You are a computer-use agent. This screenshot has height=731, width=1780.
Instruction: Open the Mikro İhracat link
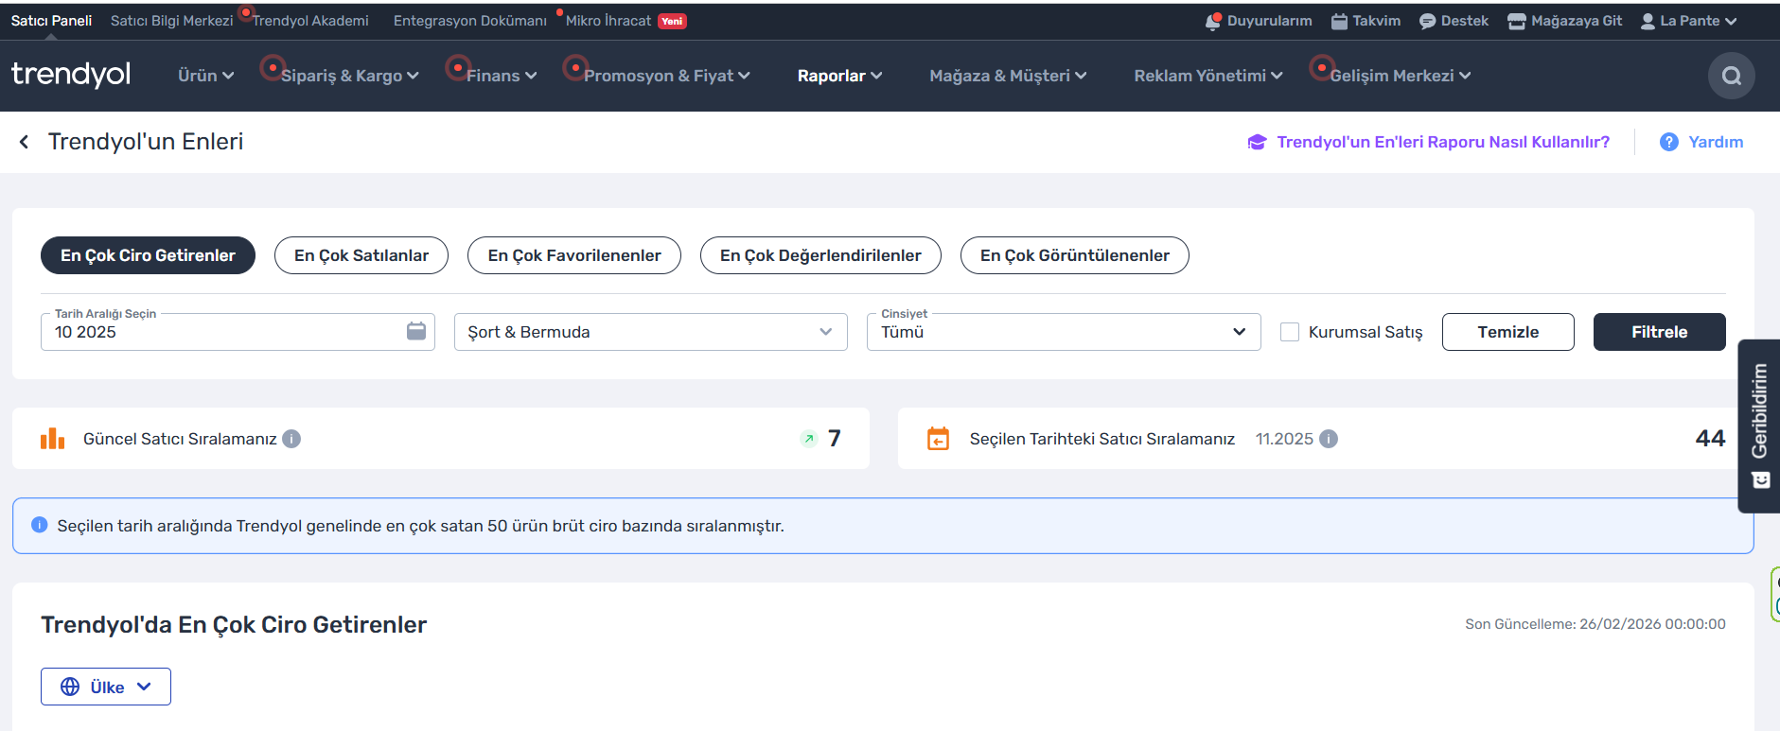tap(608, 21)
